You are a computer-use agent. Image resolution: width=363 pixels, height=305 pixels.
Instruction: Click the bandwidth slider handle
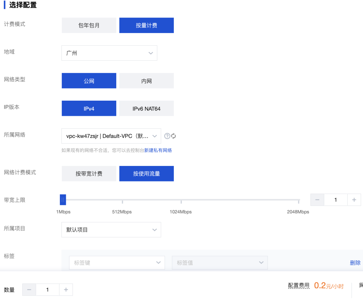point(63,200)
